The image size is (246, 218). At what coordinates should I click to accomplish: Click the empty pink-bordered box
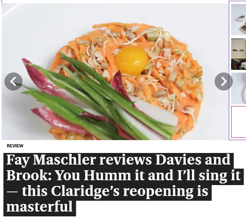(x=239, y=122)
